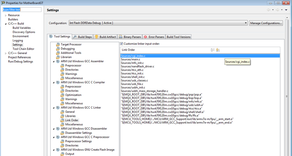This screenshot has height=156, width=292.
Task: Click the Preprocessor Settings folder icon
Action: click(x=62, y=141)
